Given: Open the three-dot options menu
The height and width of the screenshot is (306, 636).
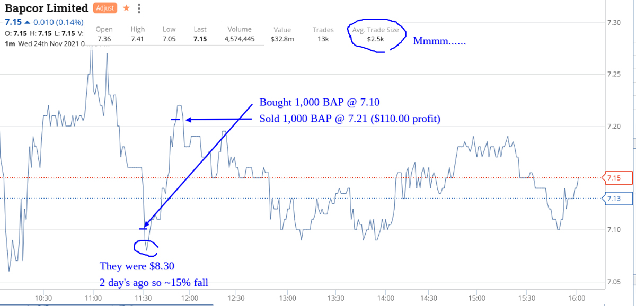Looking at the screenshot, I should 139,8.
